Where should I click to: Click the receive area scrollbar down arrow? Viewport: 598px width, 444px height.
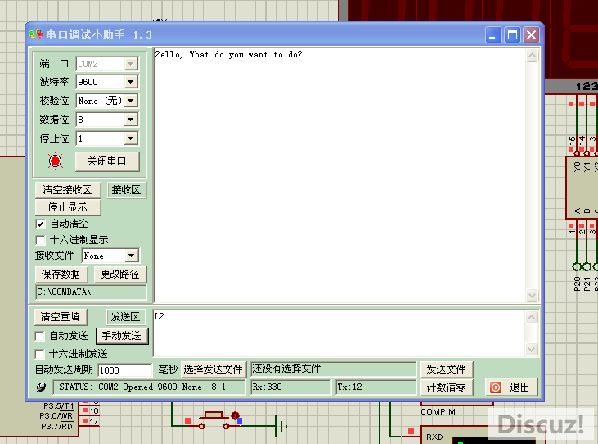point(532,295)
